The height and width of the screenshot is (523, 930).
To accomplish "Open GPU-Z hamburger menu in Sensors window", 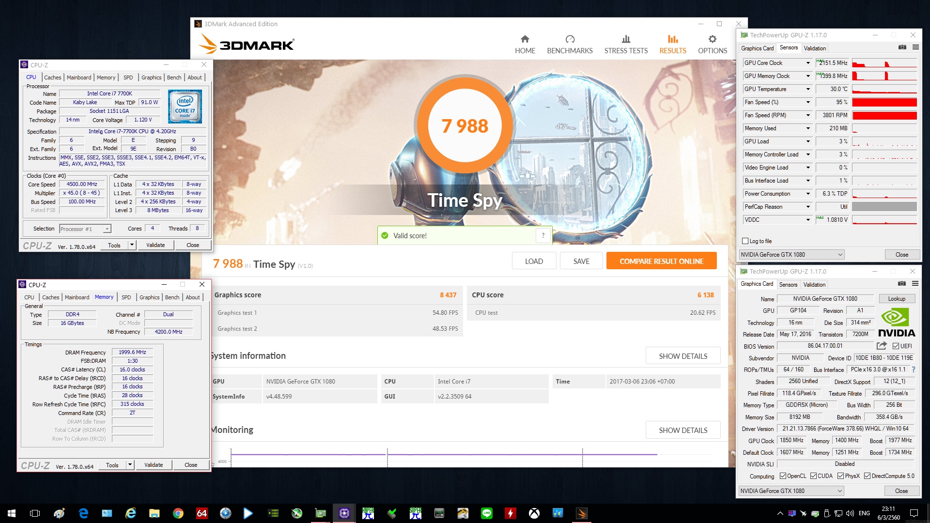I will (915, 47).
